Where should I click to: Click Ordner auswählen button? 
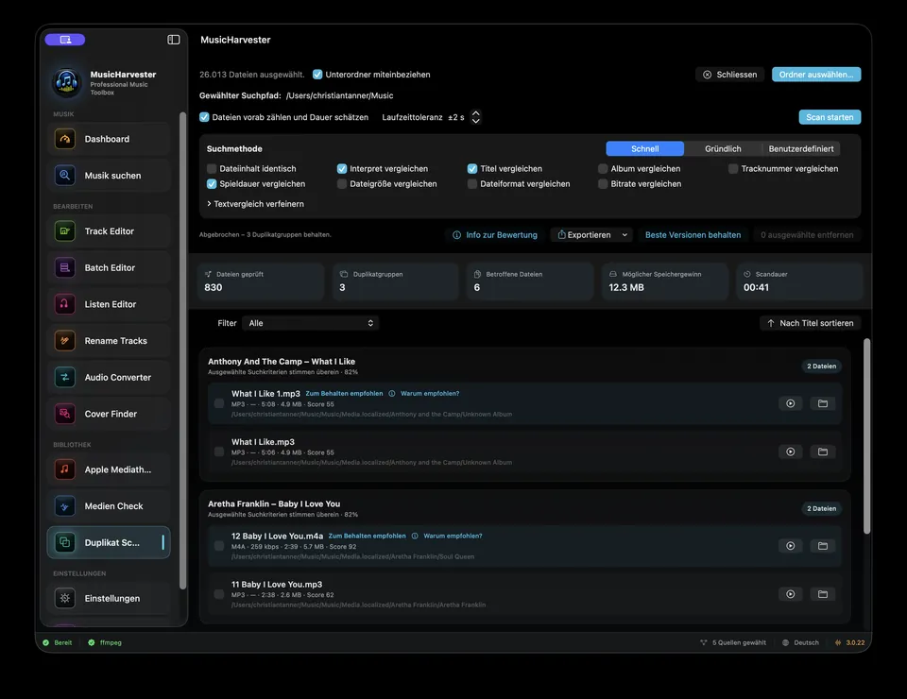point(816,75)
